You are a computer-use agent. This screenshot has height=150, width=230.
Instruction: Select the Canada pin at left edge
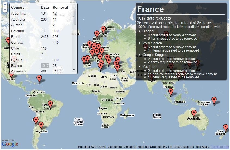[8, 41]
